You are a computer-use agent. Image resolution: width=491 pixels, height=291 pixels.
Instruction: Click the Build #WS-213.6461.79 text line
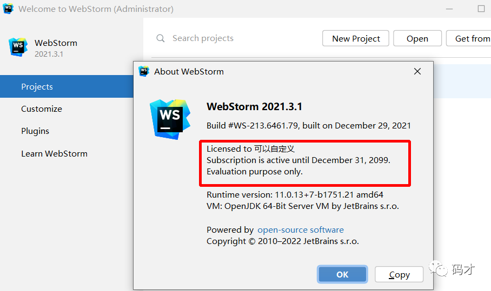(308, 125)
